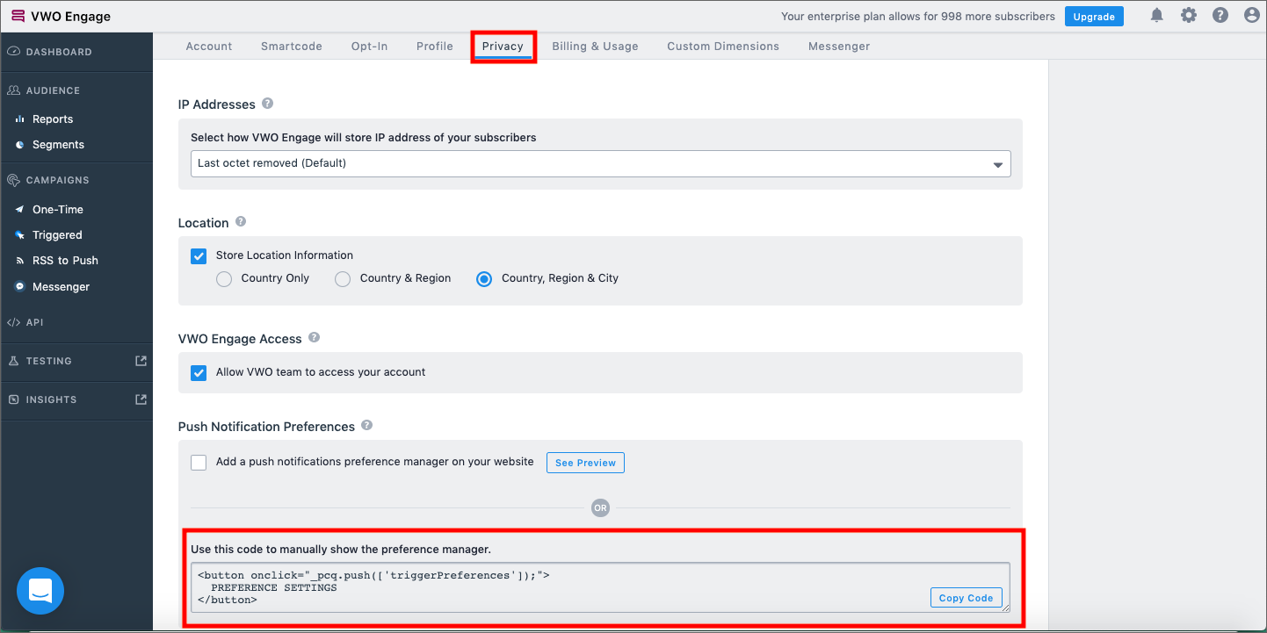Click the Dashboard gauge icon
1267x633 pixels.
[13, 52]
